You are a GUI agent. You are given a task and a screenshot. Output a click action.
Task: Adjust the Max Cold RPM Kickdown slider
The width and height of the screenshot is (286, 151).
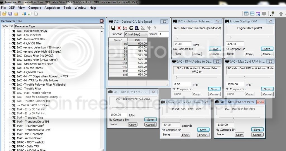tap(245, 77)
